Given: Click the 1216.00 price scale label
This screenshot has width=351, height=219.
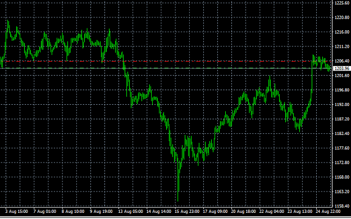Looking at the screenshot, I should pos(342,32).
